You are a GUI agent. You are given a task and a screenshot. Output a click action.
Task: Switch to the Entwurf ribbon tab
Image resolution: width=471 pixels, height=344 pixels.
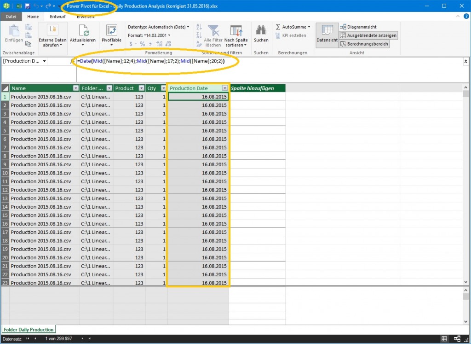(57, 16)
